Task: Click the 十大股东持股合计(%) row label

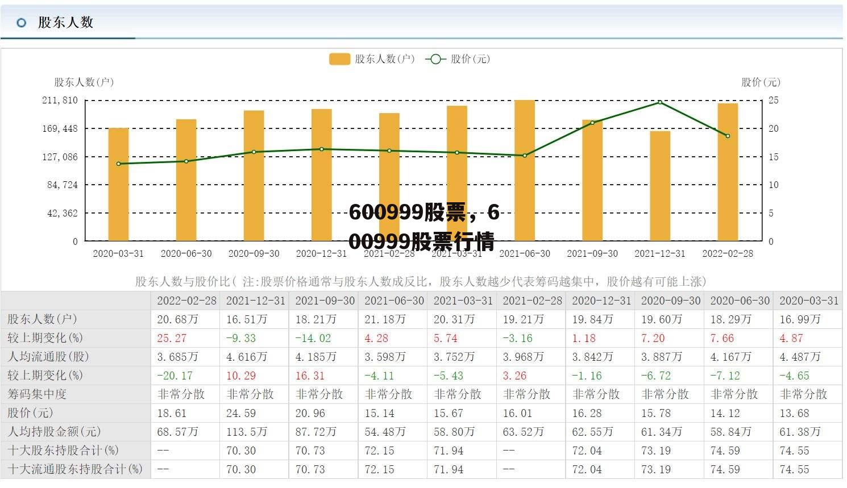Action: click(x=63, y=451)
